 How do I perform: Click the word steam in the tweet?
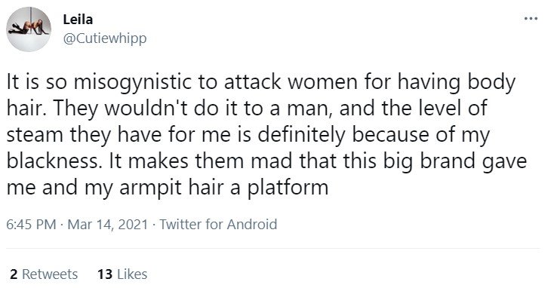coord(35,135)
